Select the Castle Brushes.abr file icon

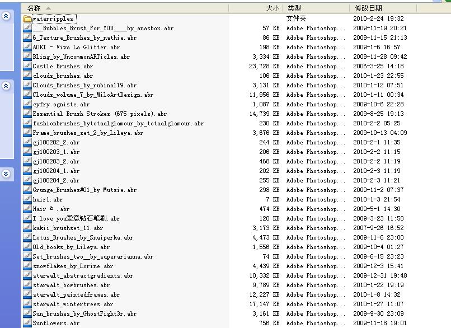point(27,66)
